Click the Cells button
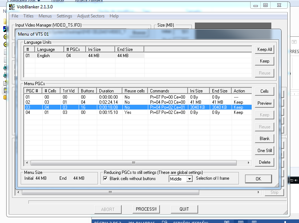The height and width of the screenshot is (223, 299). pos(264,91)
